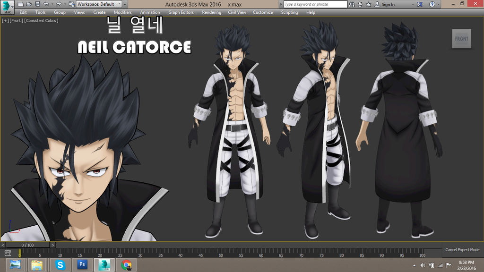The height and width of the screenshot is (272, 484).
Task: Open the Tools menu
Action: (40, 12)
